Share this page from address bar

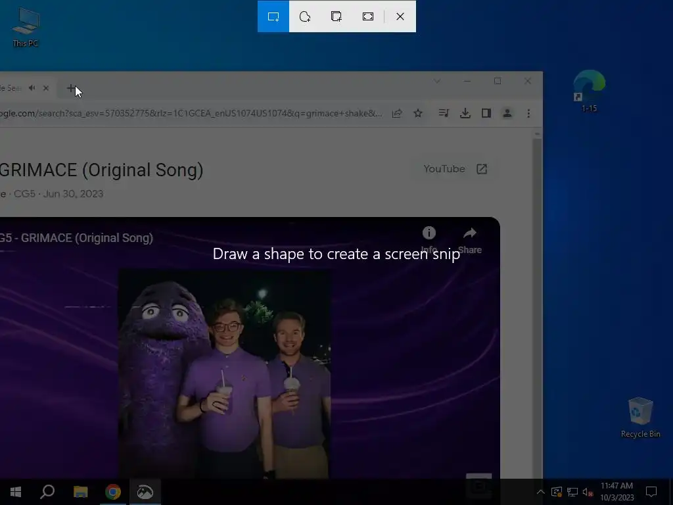[x=397, y=113]
